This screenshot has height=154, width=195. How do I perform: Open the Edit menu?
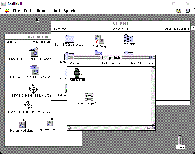click(x=28, y=11)
